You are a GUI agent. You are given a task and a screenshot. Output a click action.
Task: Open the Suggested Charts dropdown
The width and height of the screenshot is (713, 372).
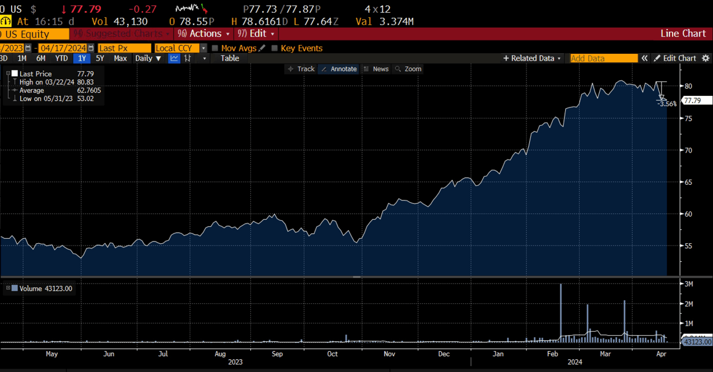pyautogui.click(x=121, y=34)
